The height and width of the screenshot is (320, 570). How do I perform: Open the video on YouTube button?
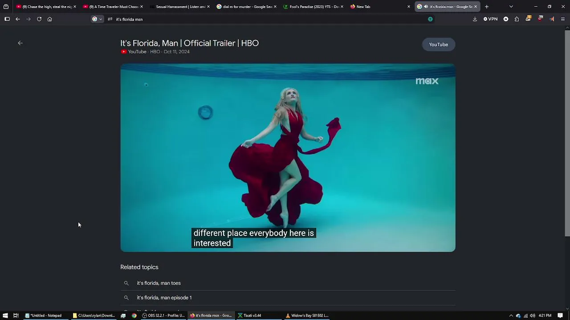[x=439, y=44]
